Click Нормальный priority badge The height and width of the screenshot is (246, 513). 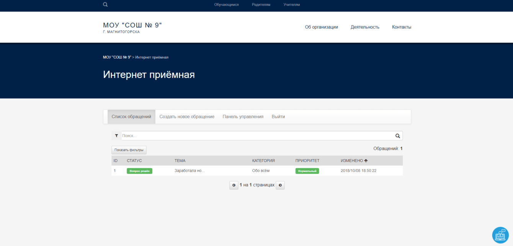[x=307, y=171]
